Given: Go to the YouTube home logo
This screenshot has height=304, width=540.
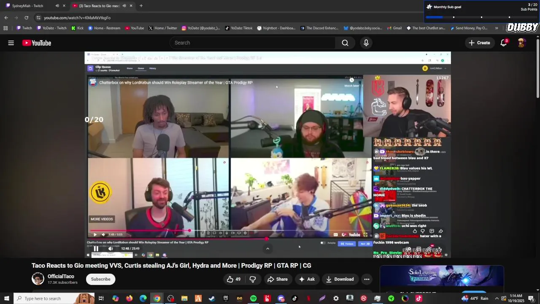Looking at the screenshot, I should click(x=37, y=43).
